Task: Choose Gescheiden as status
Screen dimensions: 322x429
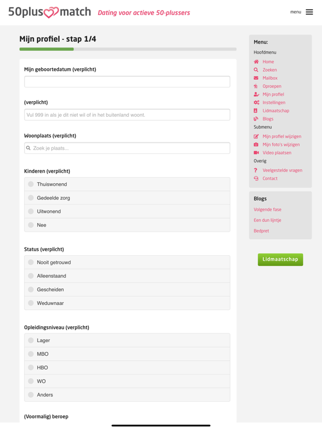Action: pyautogui.click(x=127, y=289)
